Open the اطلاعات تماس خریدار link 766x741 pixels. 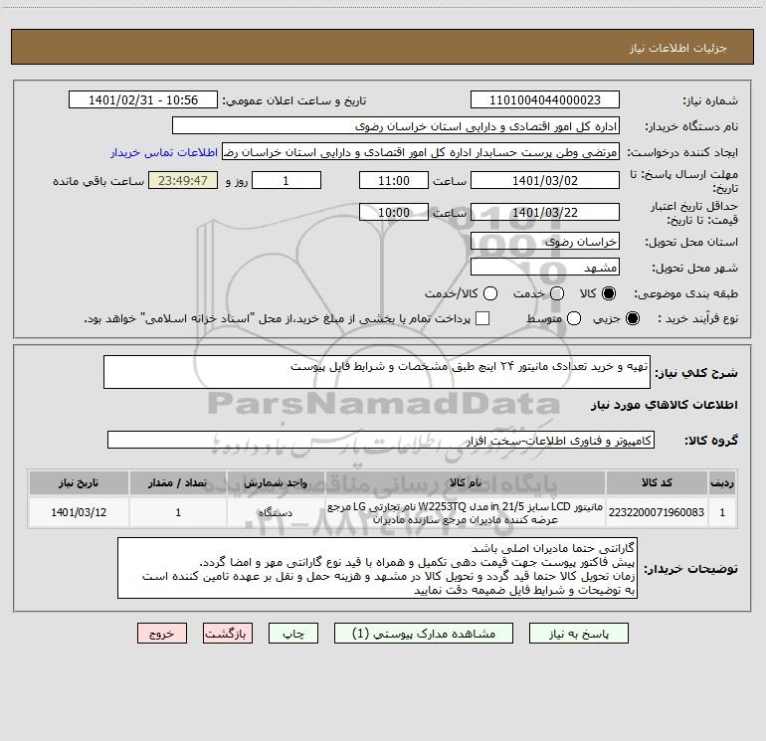164,152
